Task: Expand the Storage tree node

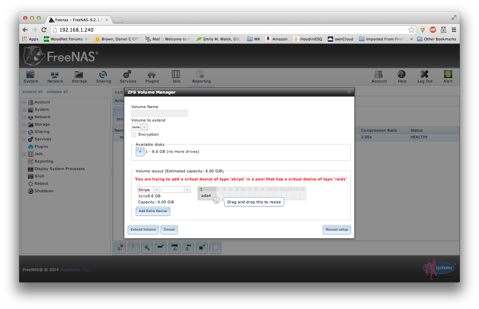Action: pyautogui.click(x=24, y=125)
